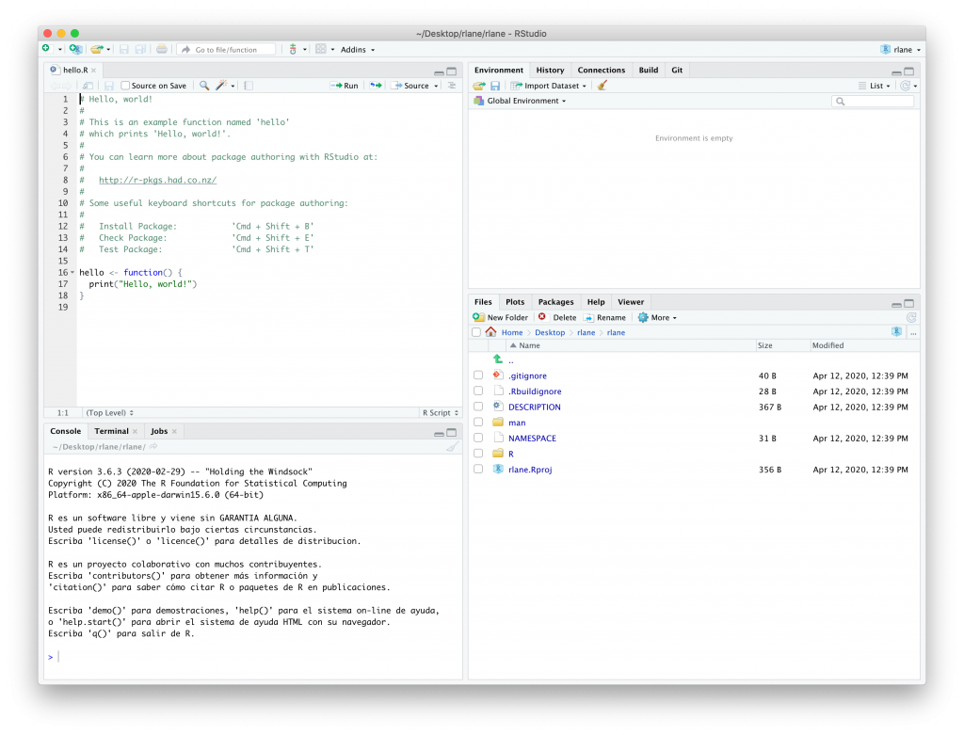Click the re-run previous code icon
The image size is (964, 735).
point(376,86)
